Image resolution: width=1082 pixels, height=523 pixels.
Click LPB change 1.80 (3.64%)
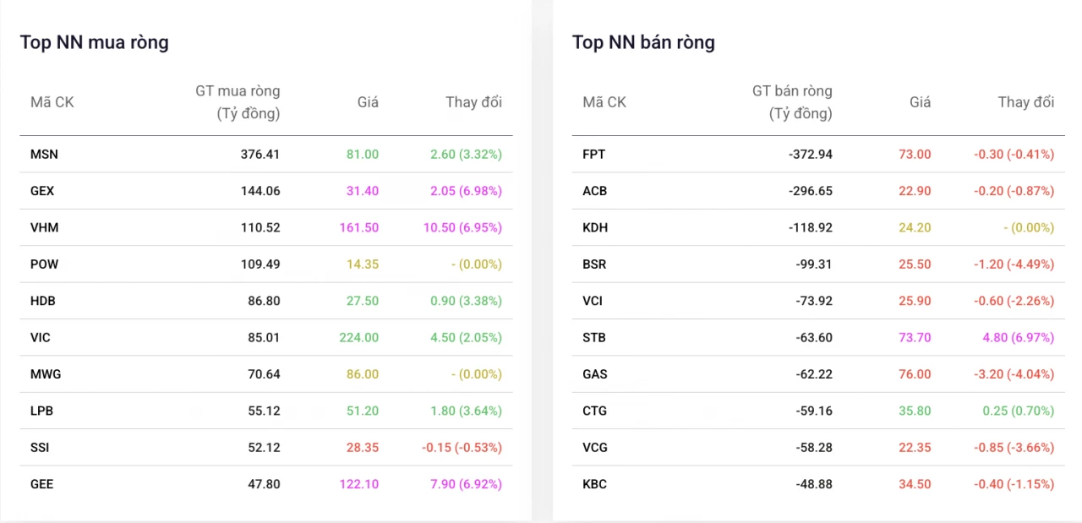(x=466, y=411)
